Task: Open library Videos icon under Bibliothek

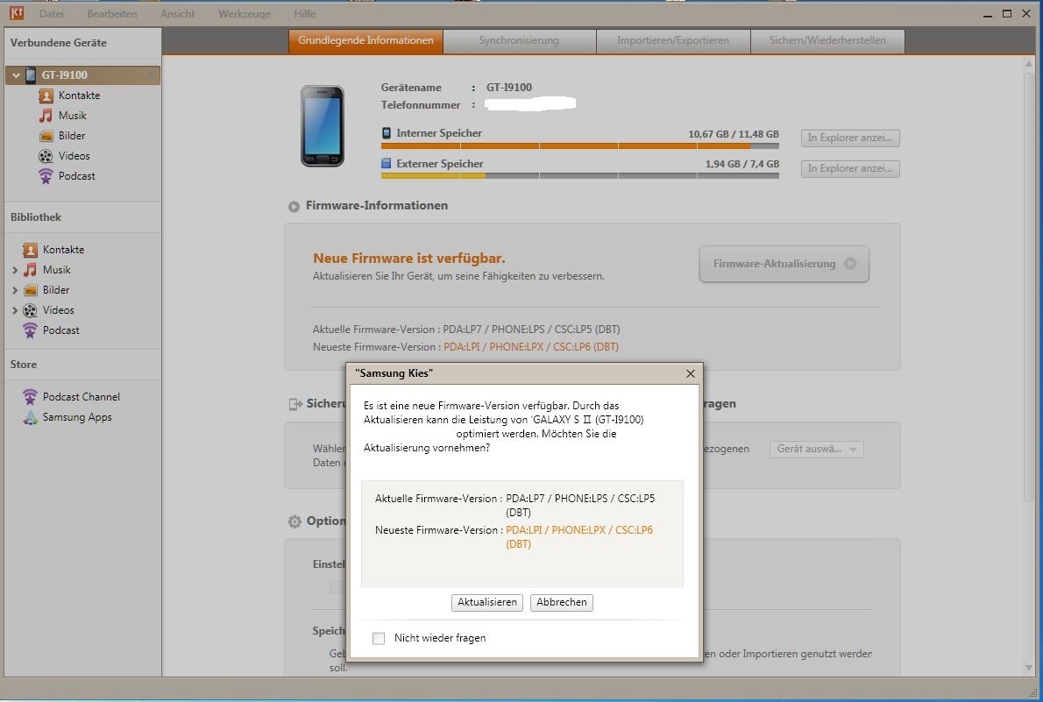Action: pos(30,310)
